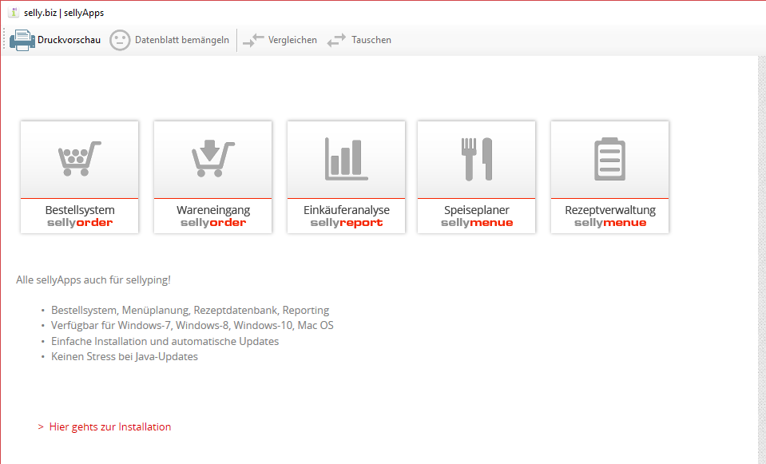This screenshot has width=766, height=464.
Task: Open the Einkäuferanalyse bar chart icon
Action: pos(346,158)
